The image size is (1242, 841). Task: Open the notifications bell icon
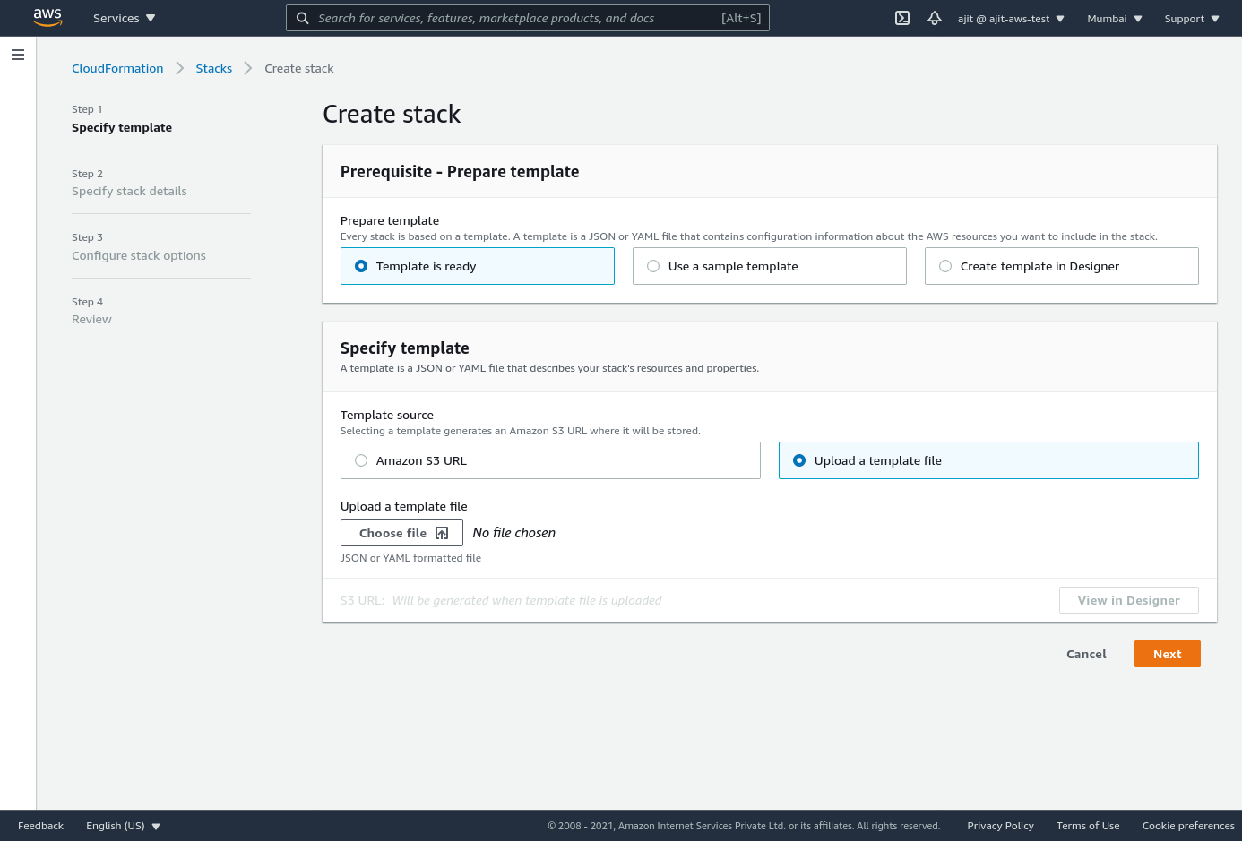point(935,18)
